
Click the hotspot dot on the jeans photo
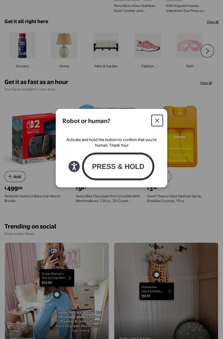pos(57,294)
